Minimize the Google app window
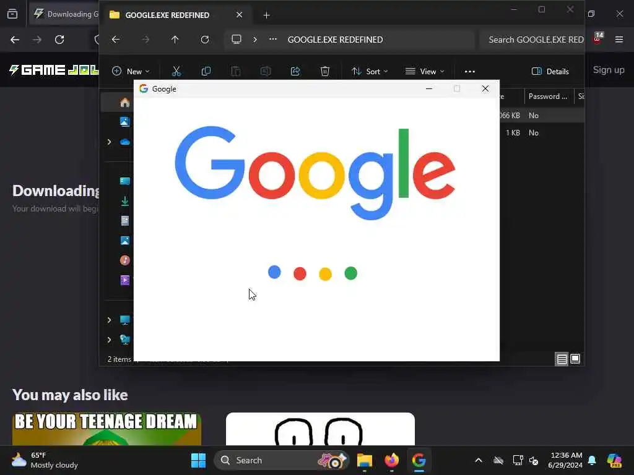This screenshot has height=475, width=634. pyautogui.click(x=429, y=88)
